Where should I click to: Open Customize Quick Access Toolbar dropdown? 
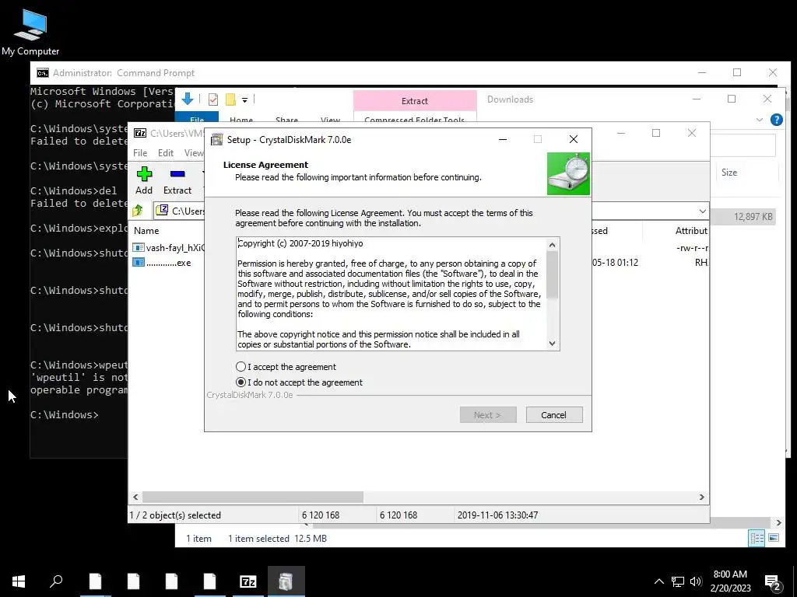[x=244, y=100]
